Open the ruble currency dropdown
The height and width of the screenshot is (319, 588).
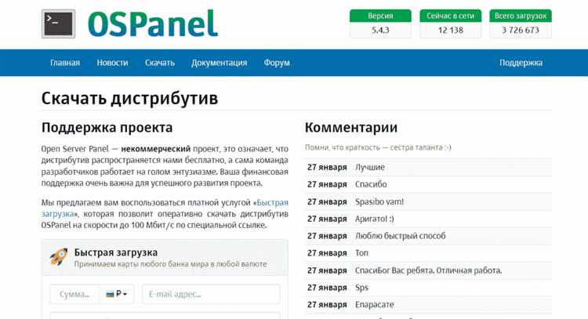117,294
